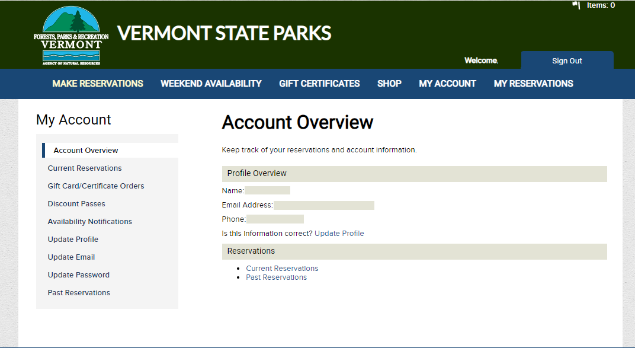Click the Account Overview heading
Viewport: 635px width, 348px height.
[x=297, y=122]
